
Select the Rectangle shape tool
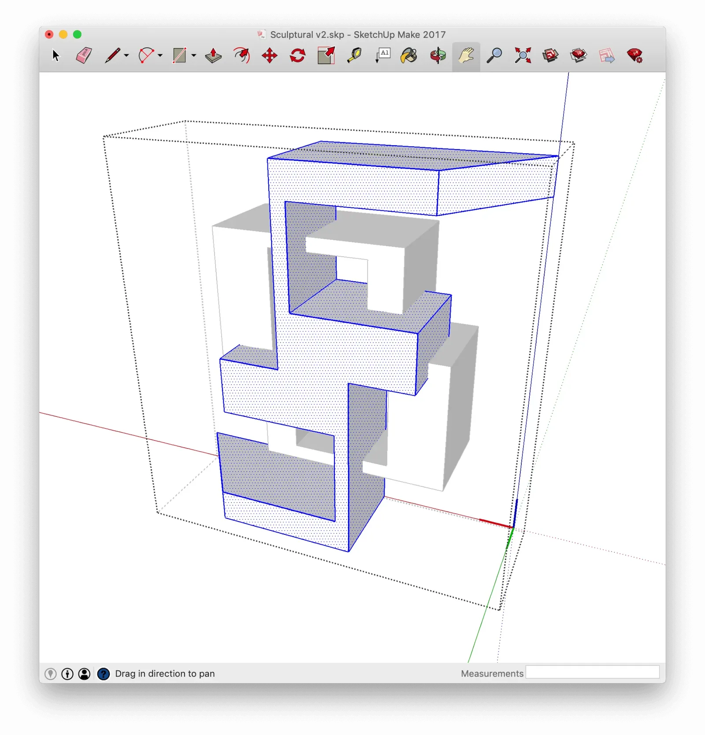179,56
